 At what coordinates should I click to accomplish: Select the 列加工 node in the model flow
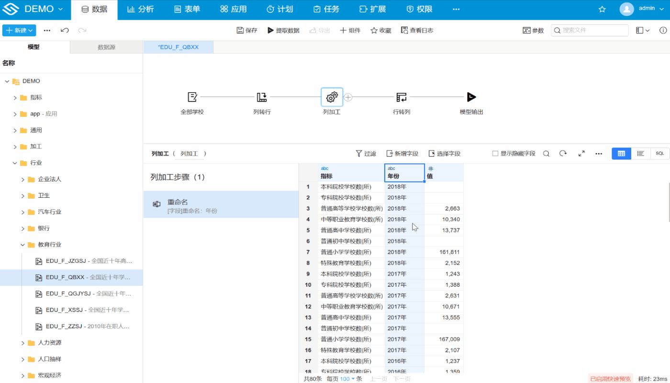click(332, 97)
